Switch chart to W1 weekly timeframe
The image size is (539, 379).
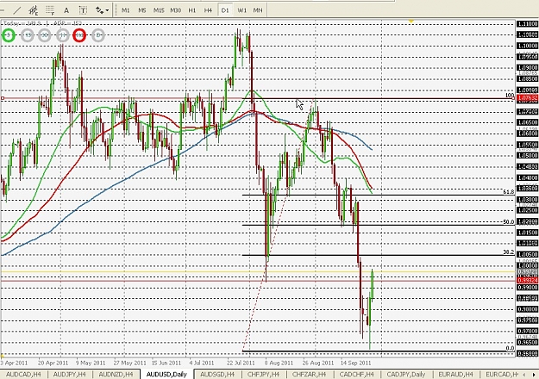241,10
